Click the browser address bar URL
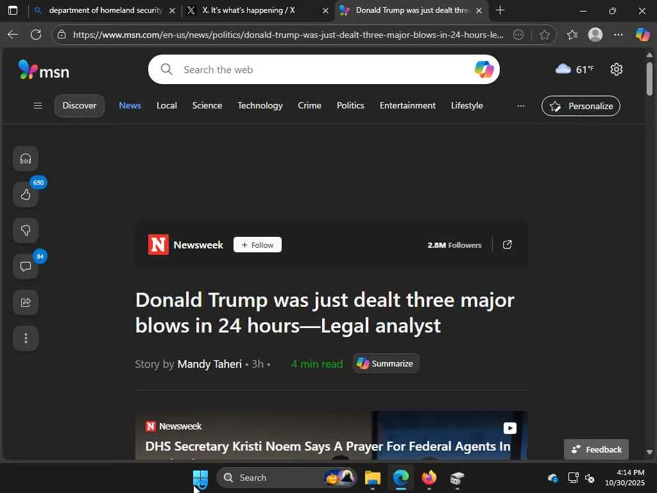657x493 pixels. (288, 35)
